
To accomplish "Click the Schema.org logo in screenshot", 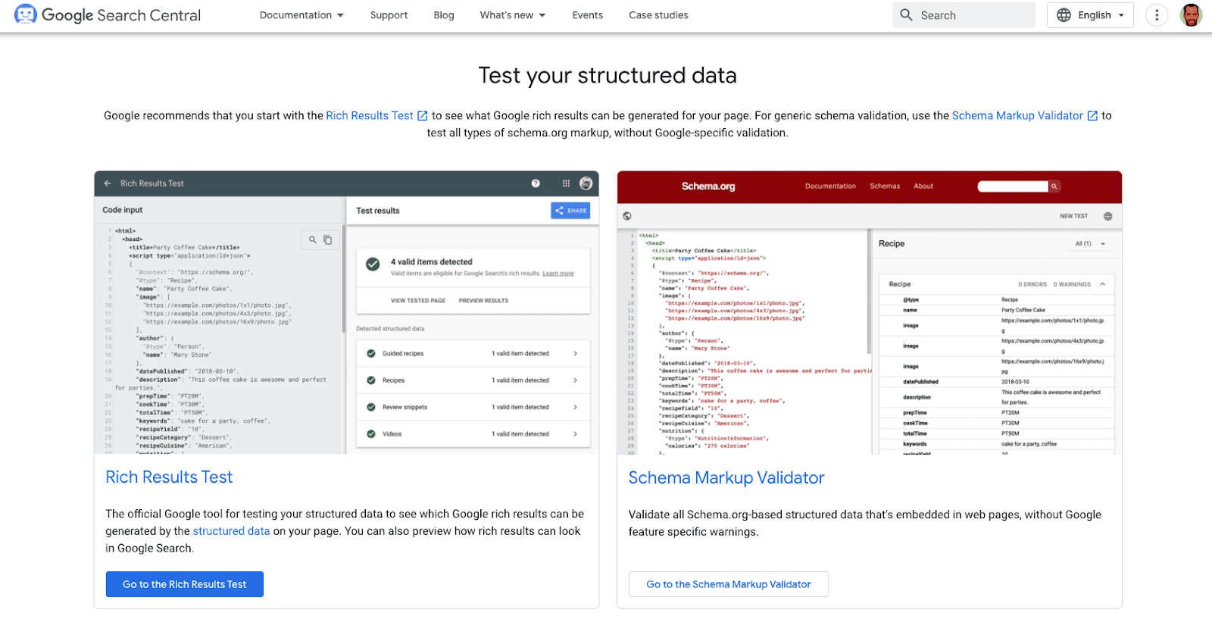I will pyautogui.click(x=708, y=186).
